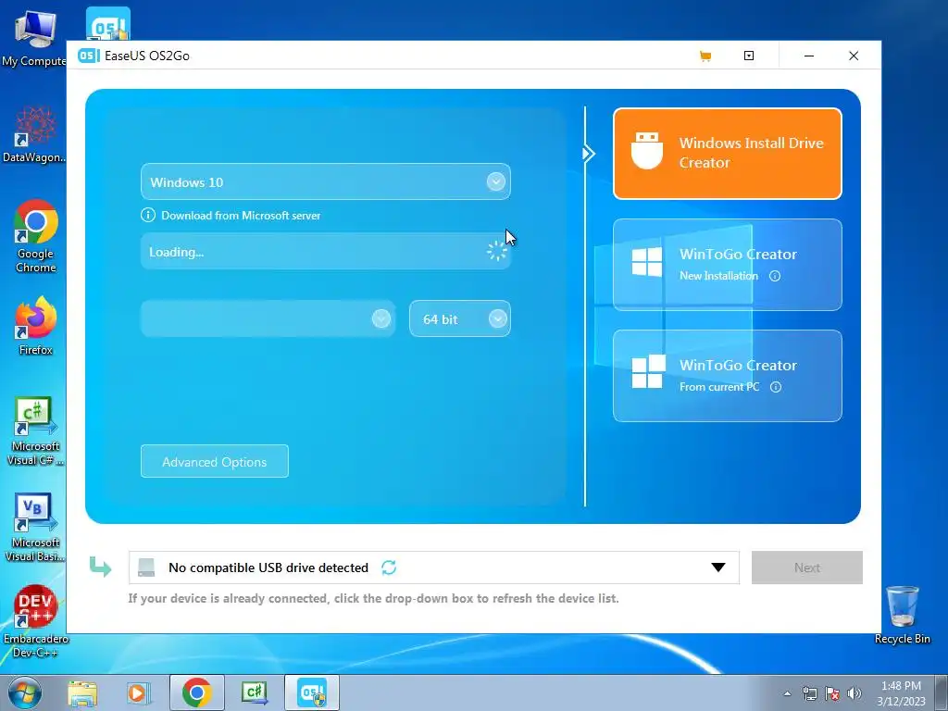Image resolution: width=948 pixels, height=711 pixels.
Task: Show hidden system tray icons
Action: coord(787,693)
